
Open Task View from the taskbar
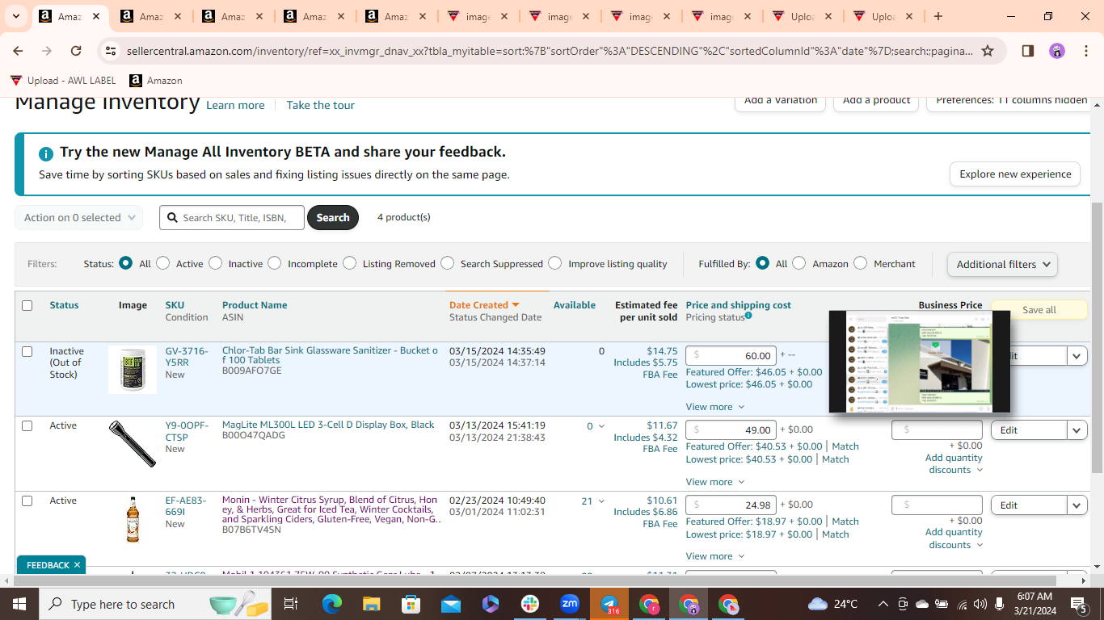pyautogui.click(x=291, y=604)
